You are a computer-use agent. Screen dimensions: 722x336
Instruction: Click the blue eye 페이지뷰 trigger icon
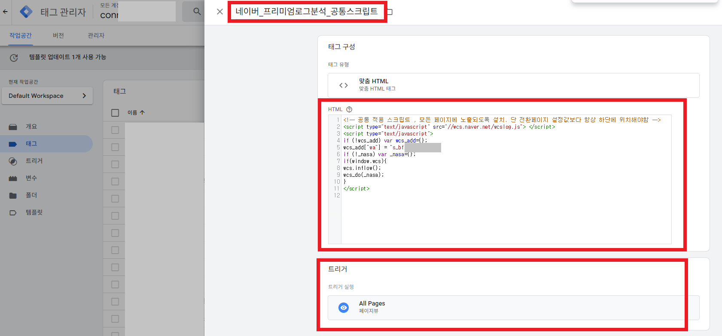[344, 308]
